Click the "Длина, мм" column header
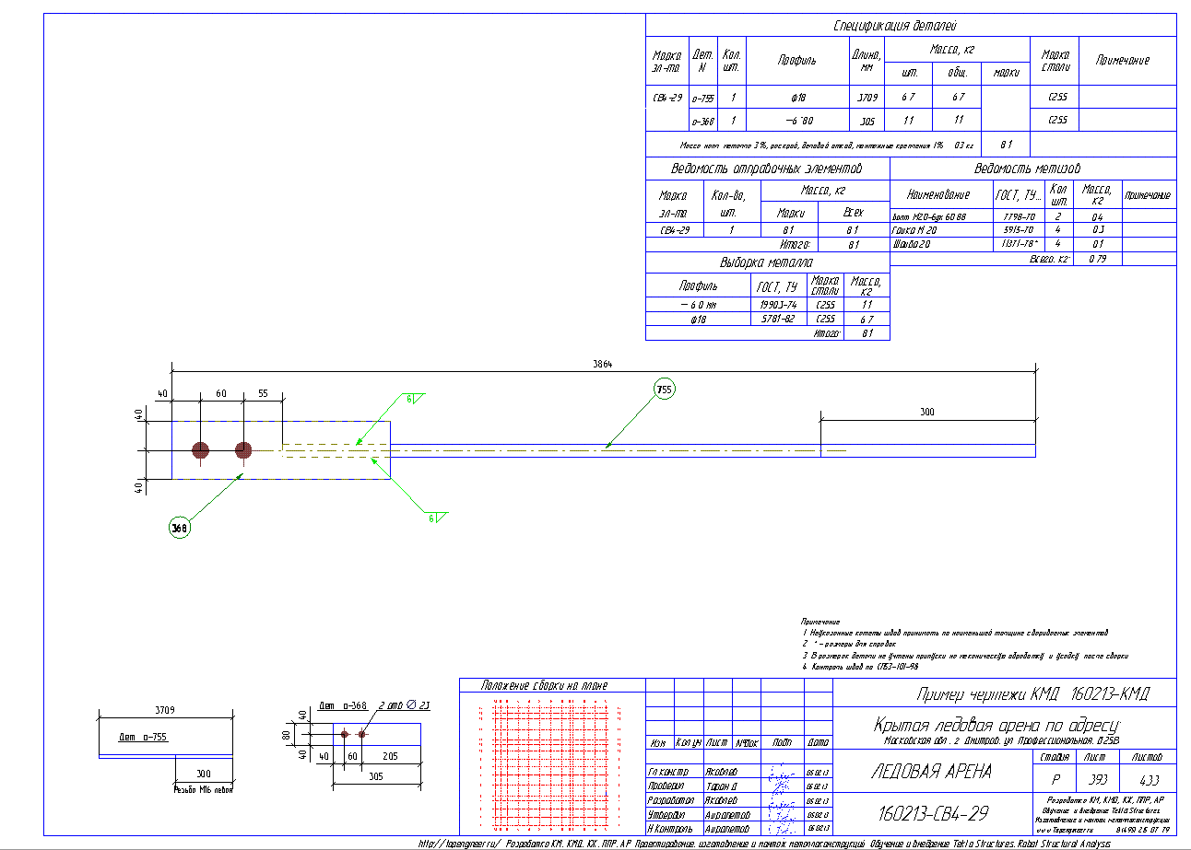The width and height of the screenshot is (1191, 850). click(866, 61)
